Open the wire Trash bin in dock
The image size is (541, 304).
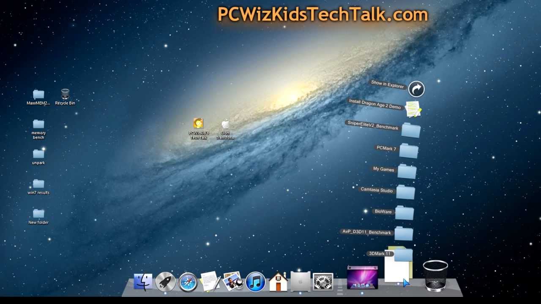435,276
